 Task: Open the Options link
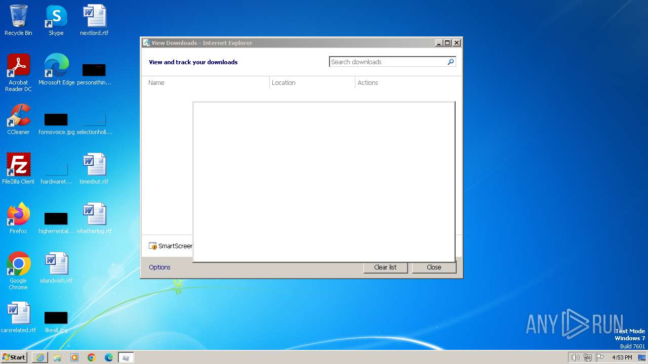pos(159,267)
